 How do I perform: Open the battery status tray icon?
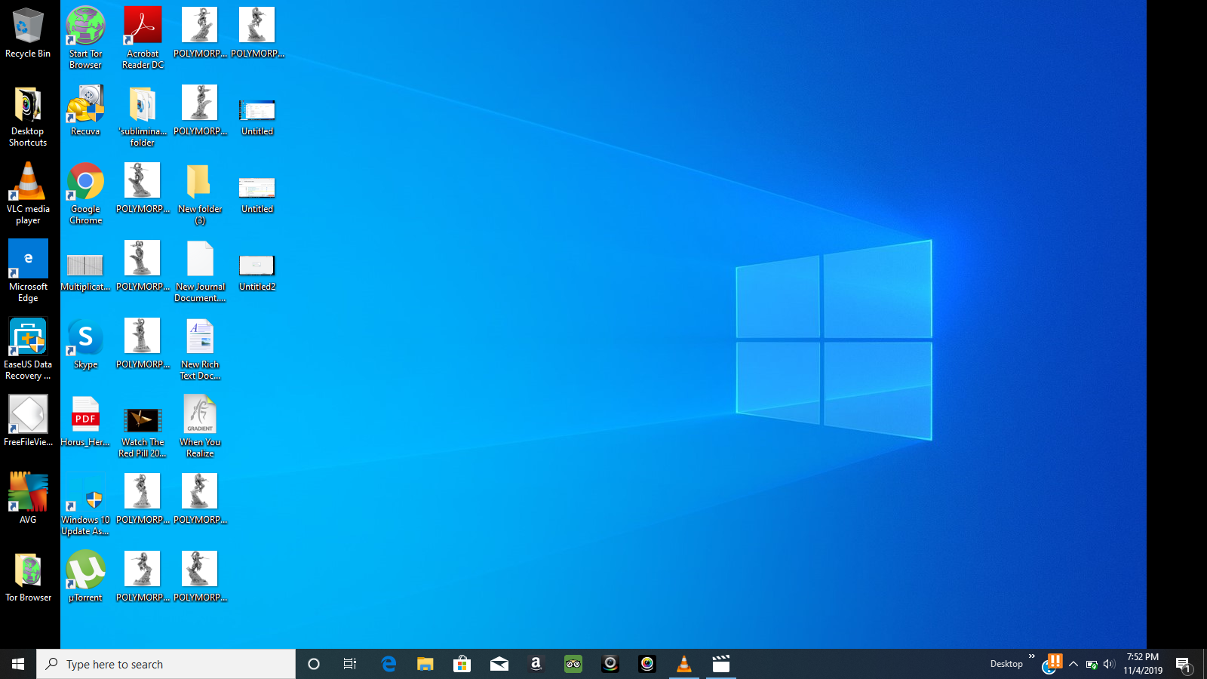coord(1092,665)
